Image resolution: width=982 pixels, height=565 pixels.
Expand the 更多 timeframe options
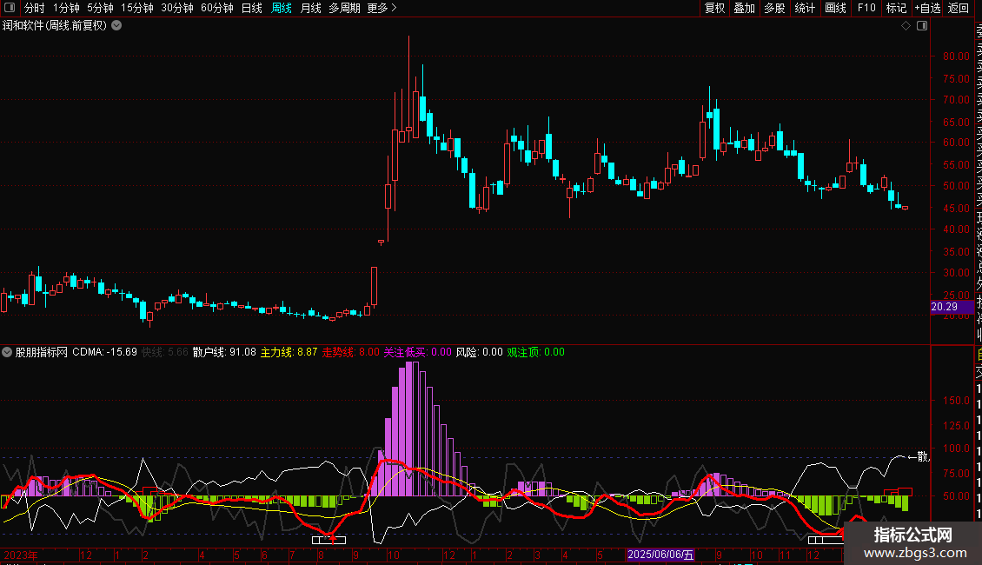click(x=382, y=8)
